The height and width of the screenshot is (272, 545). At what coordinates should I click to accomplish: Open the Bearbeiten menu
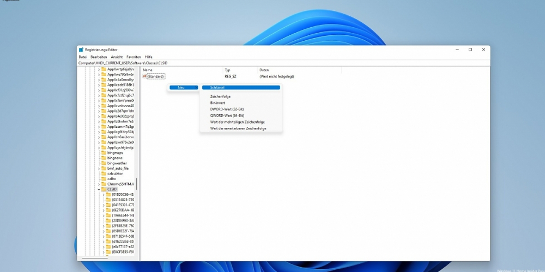coord(99,57)
